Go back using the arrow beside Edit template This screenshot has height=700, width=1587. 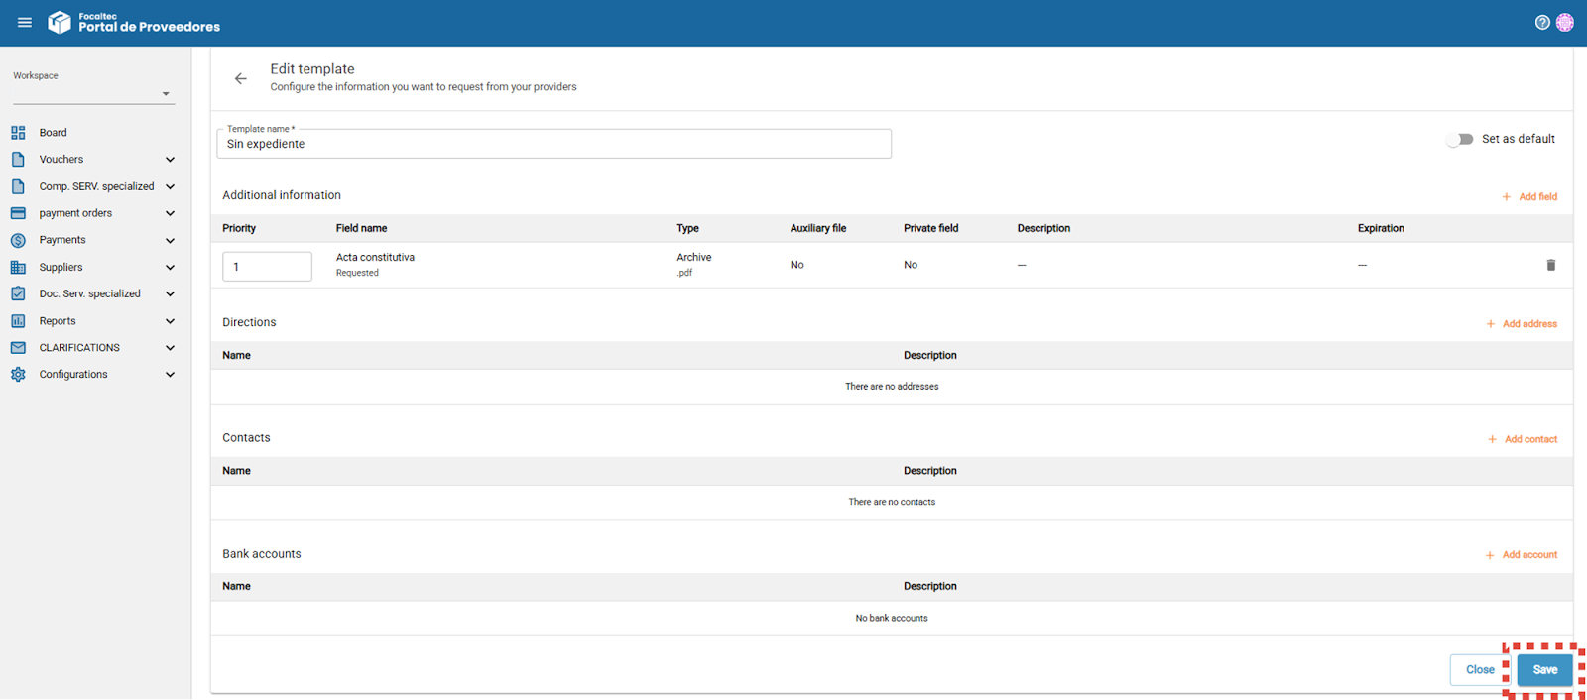click(240, 78)
